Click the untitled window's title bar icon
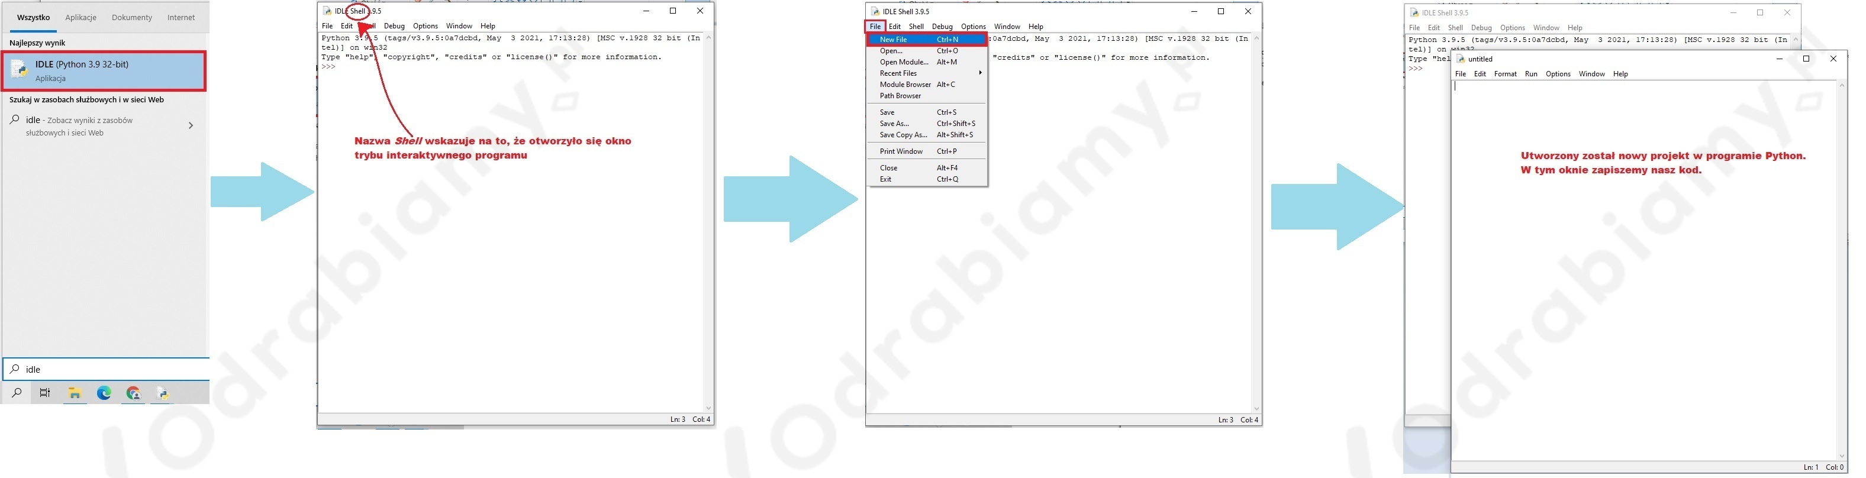 tap(1461, 59)
